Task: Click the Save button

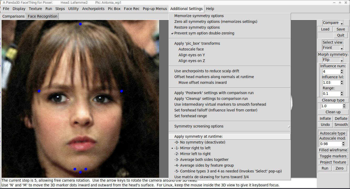Action: [341, 29]
